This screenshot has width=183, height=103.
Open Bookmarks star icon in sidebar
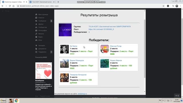point(36,45)
